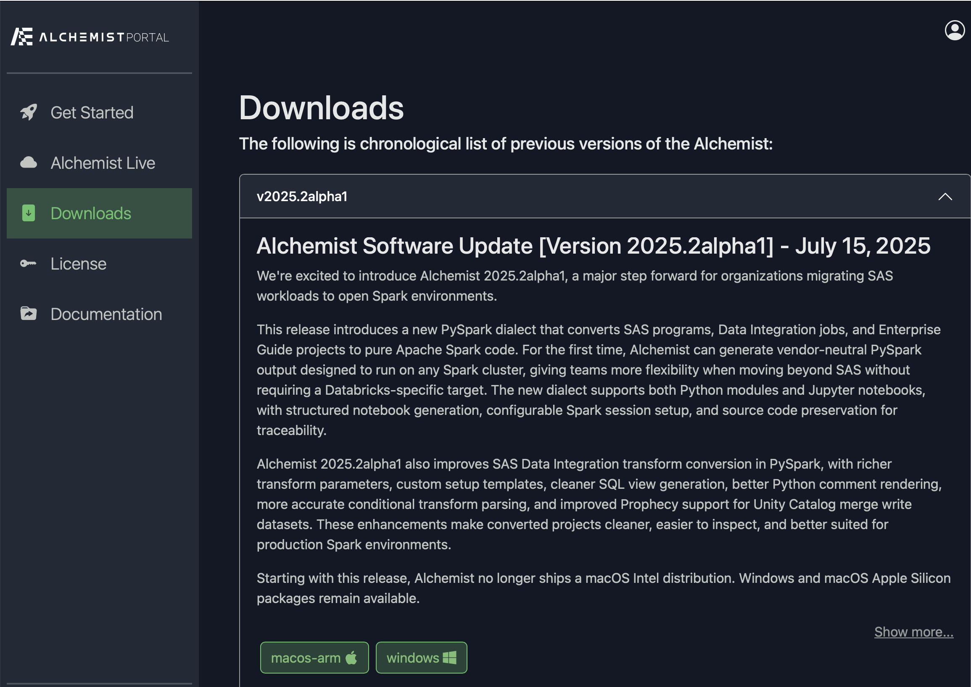Open the Get Started page
971x687 pixels.
pyautogui.click(x=99, y=113)
